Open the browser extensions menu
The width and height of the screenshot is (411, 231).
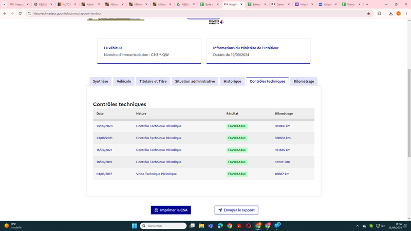pos(379,14)
